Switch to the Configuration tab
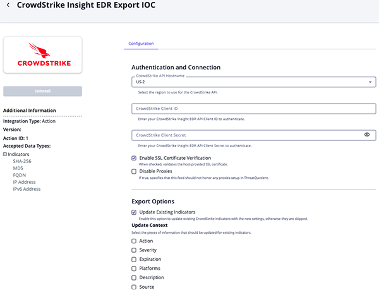 tap(141, 44)
